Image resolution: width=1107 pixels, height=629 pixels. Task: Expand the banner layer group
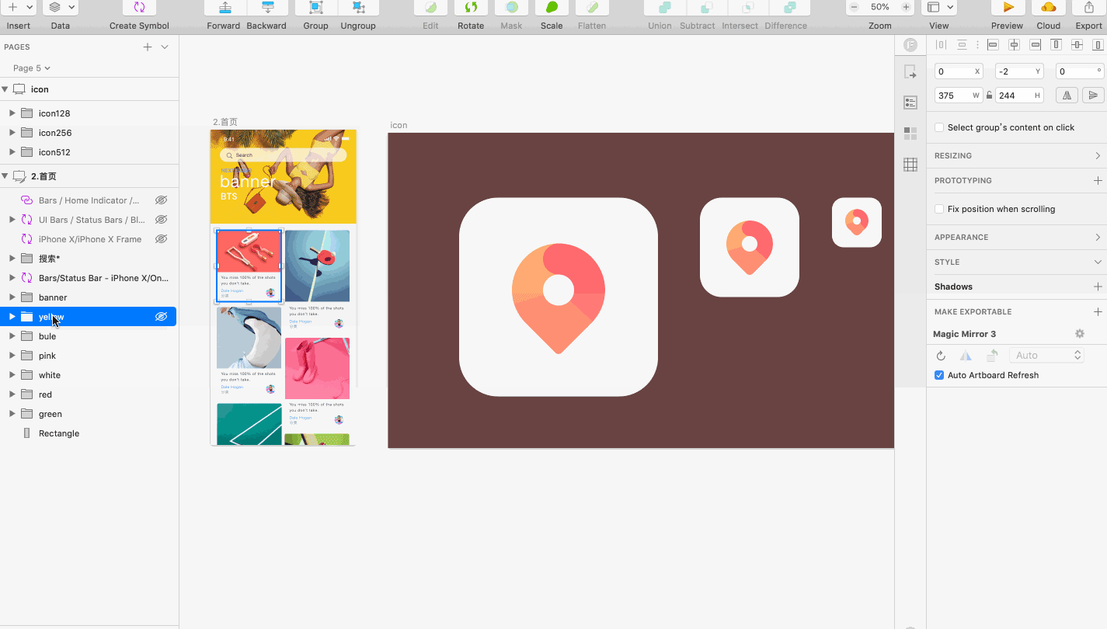(12, 297)
